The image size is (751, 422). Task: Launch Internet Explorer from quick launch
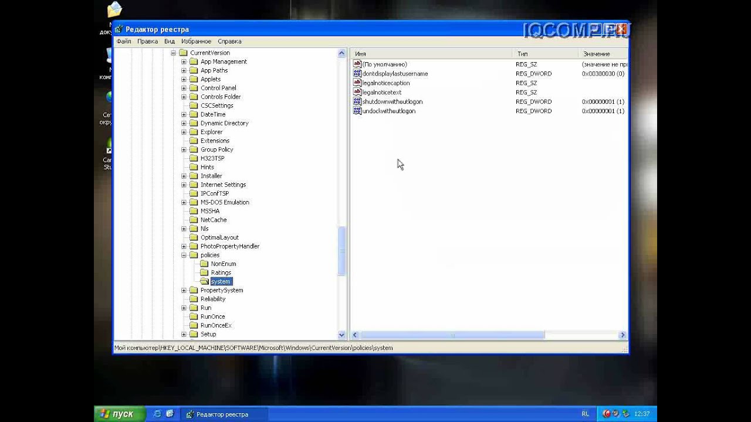point(157,414)
